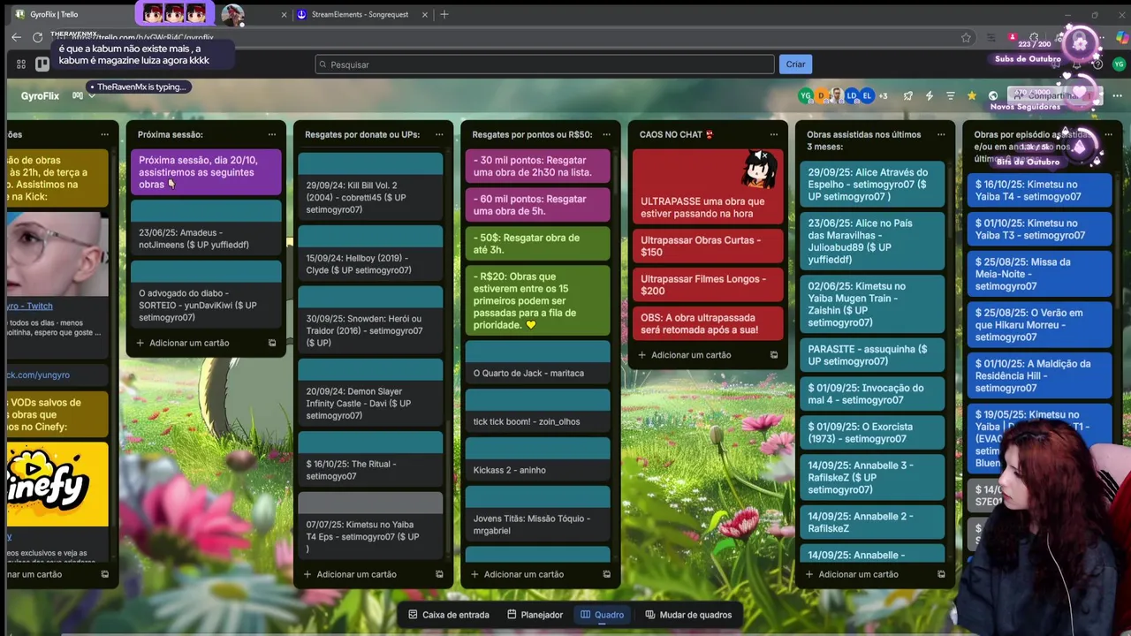Go back in the browser
Screen dimensions: 1131x636
click(16, 37)
